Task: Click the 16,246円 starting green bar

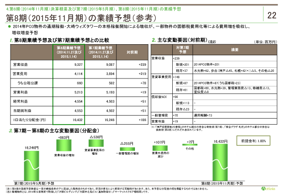Action: (x=31, y=166)
